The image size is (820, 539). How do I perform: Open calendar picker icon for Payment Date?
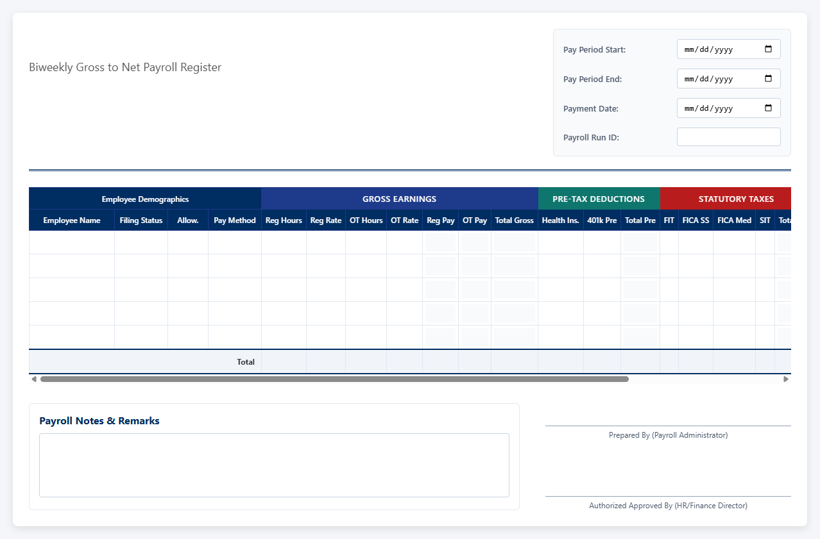[768, 108]
